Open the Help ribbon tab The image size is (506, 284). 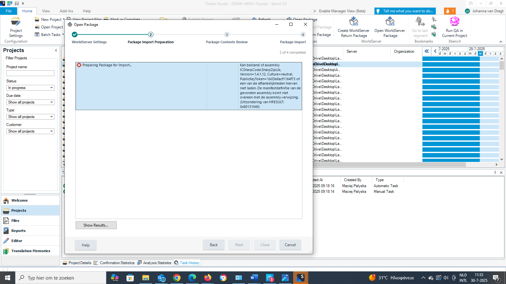pos(87,11)
